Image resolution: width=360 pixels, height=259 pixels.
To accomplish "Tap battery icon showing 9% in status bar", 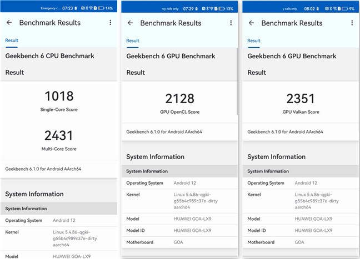I will coord(345,9).
